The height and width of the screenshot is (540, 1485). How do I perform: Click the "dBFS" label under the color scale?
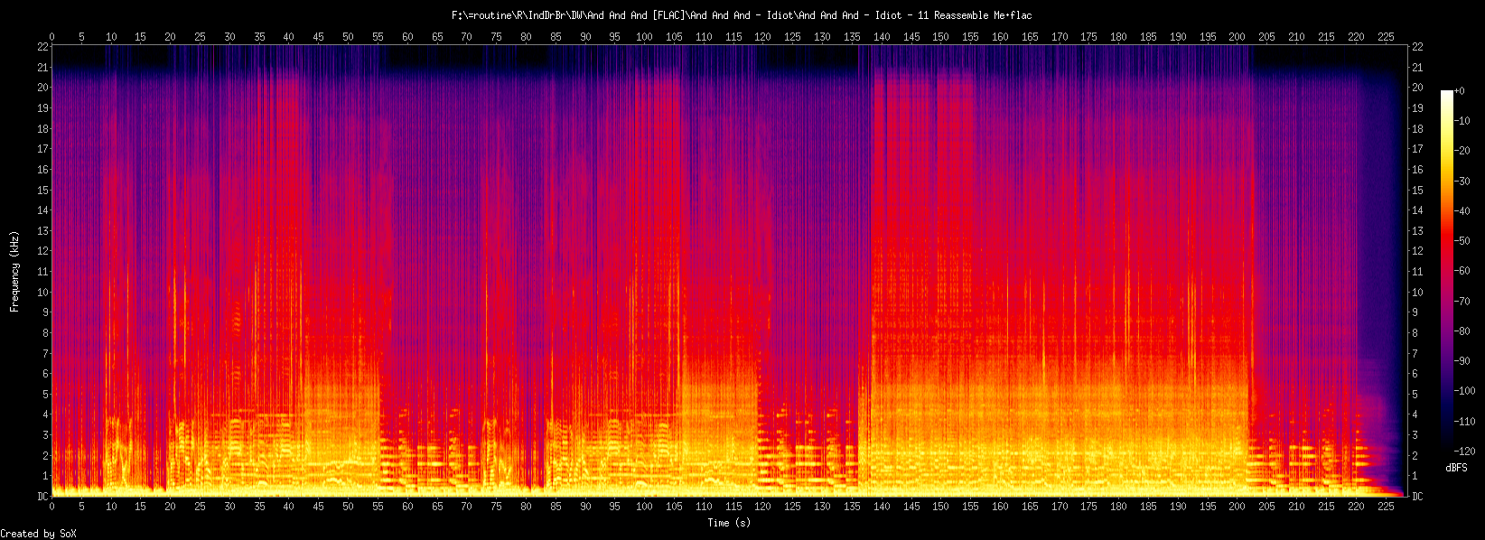point(1456,468)
